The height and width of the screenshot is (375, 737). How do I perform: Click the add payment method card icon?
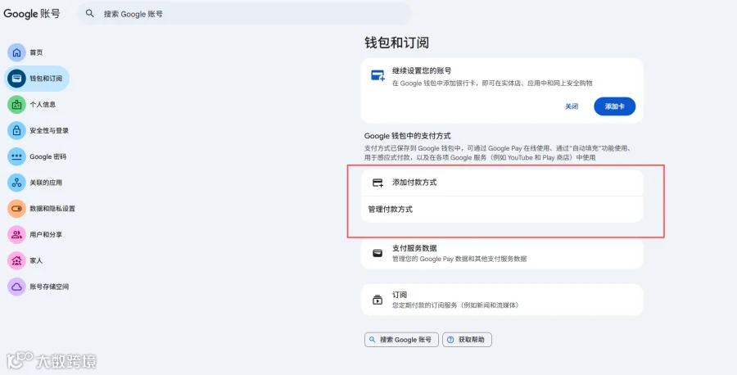click(378, 183)
